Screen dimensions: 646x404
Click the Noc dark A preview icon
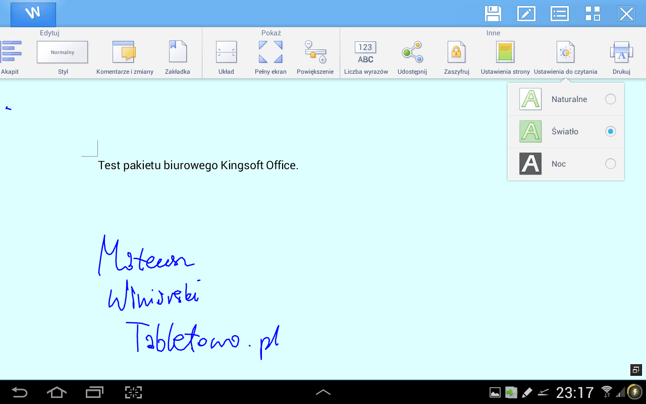pyautogui.click(x=530, y=164)
